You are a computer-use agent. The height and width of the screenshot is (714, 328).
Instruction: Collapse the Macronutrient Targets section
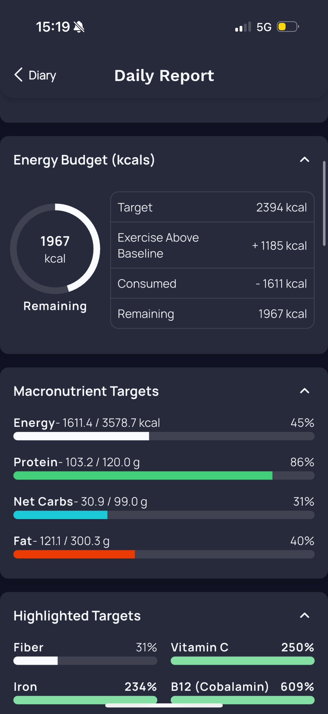tap(304, 391)
